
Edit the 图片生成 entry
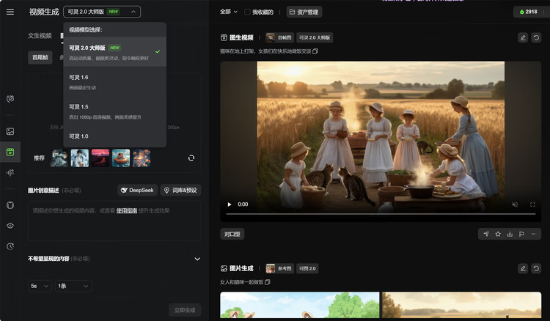tap(523, 268)
